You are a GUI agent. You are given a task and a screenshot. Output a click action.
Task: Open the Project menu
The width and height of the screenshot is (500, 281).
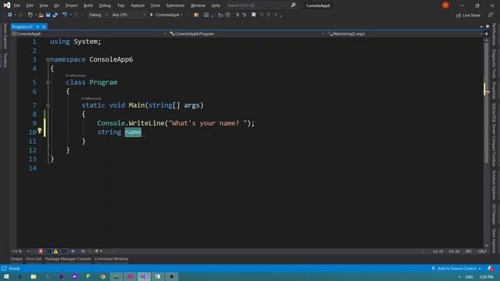71,5
